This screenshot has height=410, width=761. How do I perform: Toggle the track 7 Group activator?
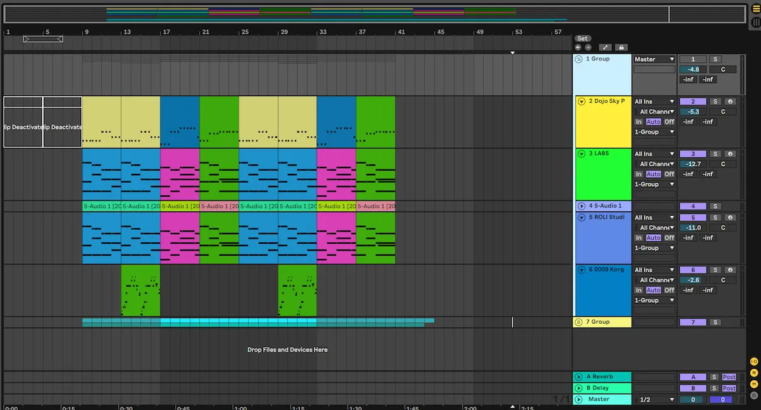[693, 322]
